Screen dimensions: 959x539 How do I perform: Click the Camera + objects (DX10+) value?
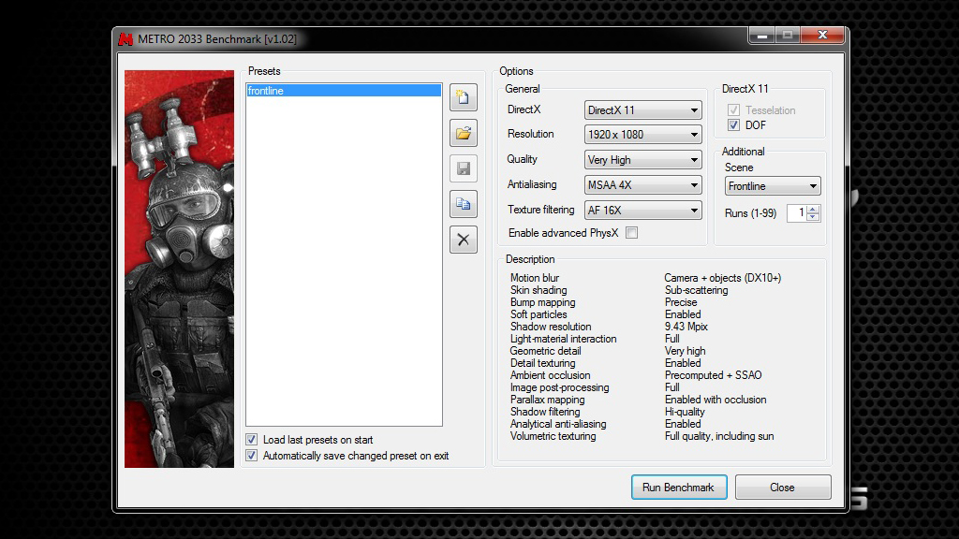(723, 278)
